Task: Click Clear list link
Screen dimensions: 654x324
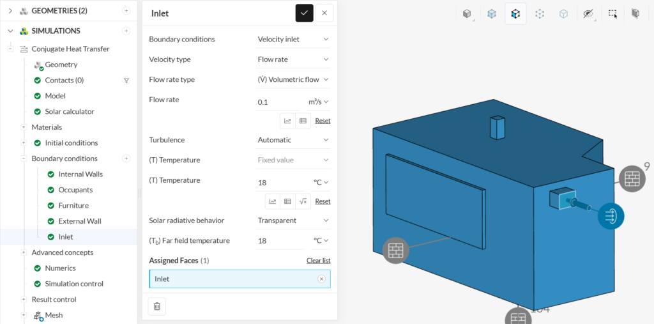Action: point(318,261)
